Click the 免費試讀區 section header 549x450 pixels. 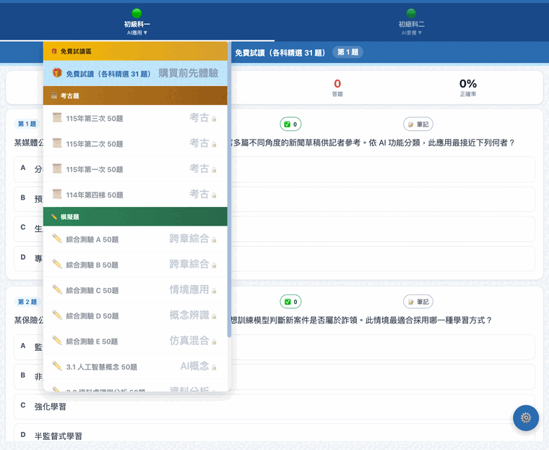(135, 51)
